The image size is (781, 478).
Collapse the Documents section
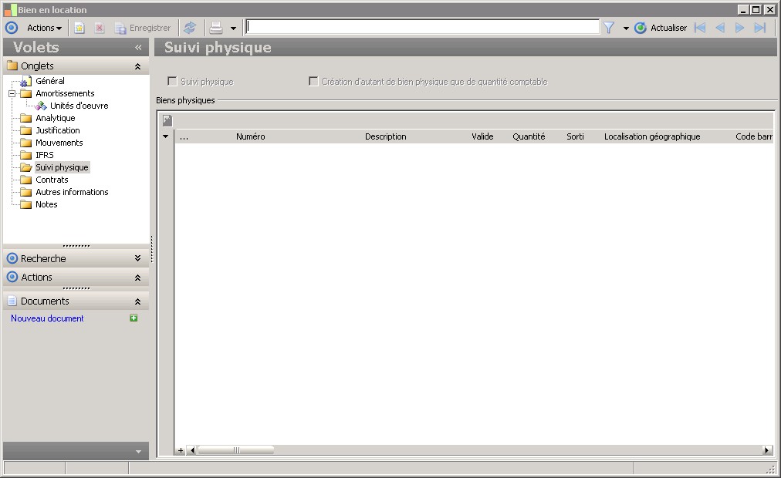pyautogui.click(x=137, y=301)
